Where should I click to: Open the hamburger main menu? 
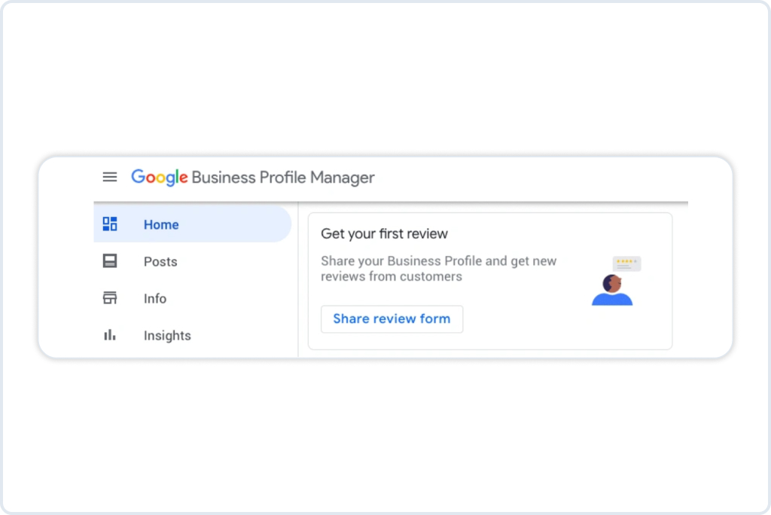(x=110, y=177)
